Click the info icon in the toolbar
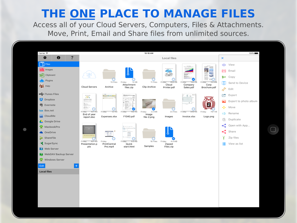This screenshot has width=297, height=223. click(58, 58)
